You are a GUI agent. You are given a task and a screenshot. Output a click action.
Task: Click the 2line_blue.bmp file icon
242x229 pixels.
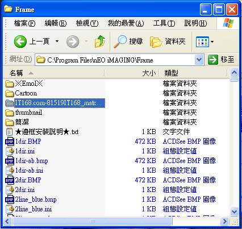point(10,199)
